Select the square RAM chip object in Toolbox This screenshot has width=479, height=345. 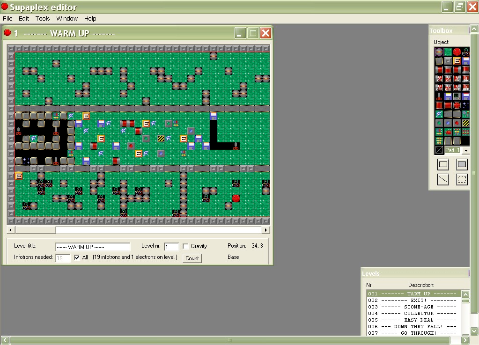pyautogui.click(x=439, y=61)
